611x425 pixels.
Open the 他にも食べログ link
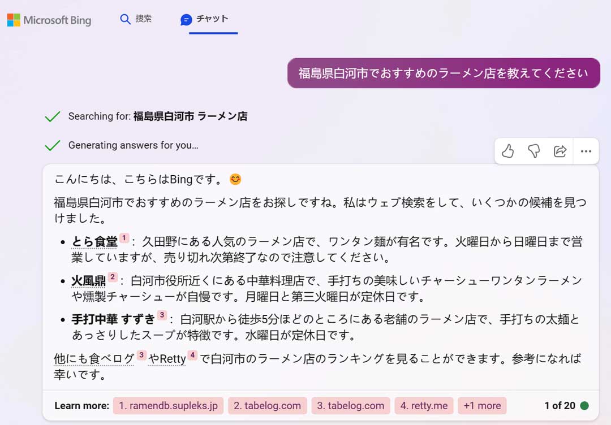pyautogui.click(x=94, y=358)
